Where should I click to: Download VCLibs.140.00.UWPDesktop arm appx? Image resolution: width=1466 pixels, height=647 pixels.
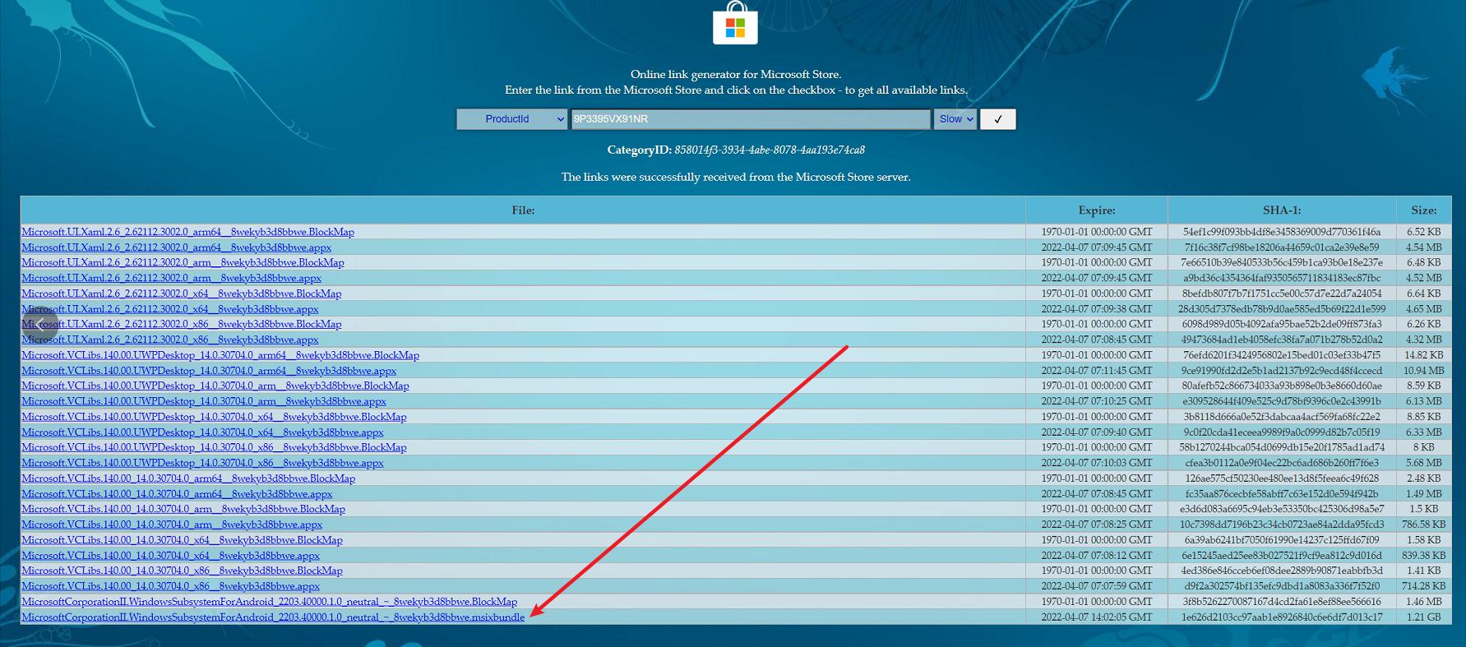[x=204, y=401]
